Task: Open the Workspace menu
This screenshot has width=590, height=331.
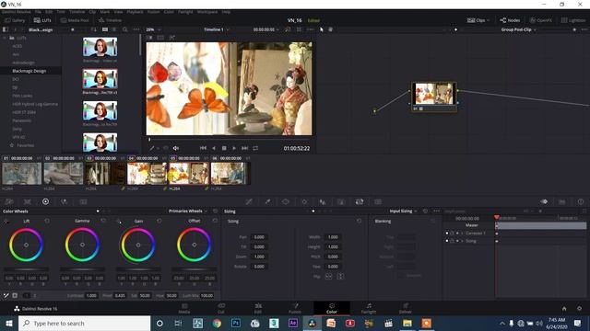Action: (x=207, y=12)
